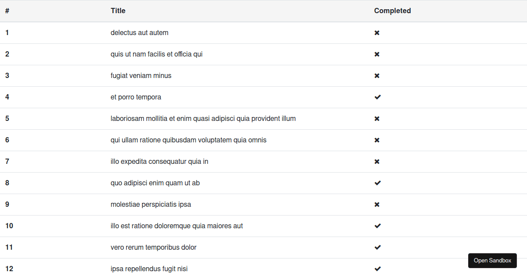Image resolution: width=527 pixels, height=276 pixels.
Task: Click the 'Completed' column header
Action: 392,11
